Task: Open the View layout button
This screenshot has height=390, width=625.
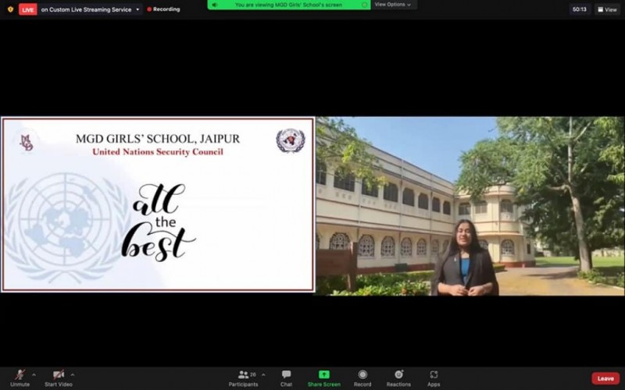Action: (607, 9)
